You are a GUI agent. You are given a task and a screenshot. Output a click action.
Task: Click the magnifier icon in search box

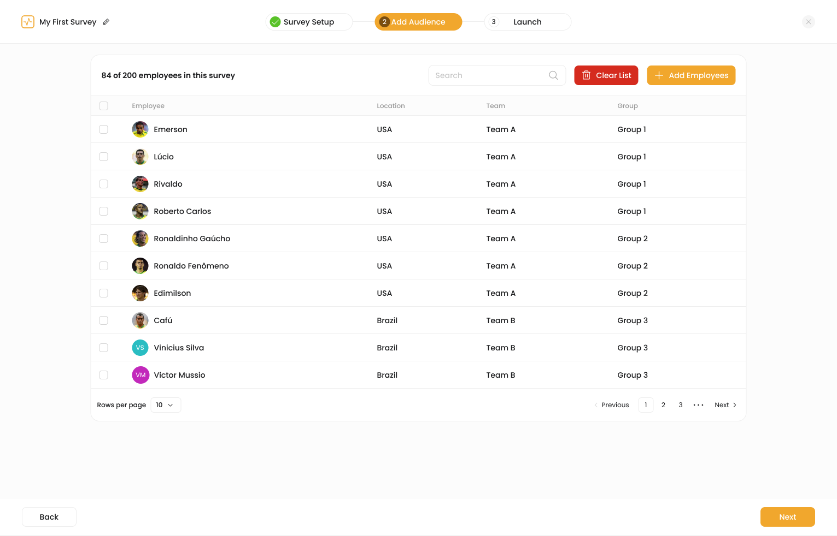[x=553, y=75]
